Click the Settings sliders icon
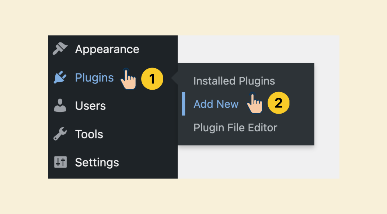 tap(60, 162)
